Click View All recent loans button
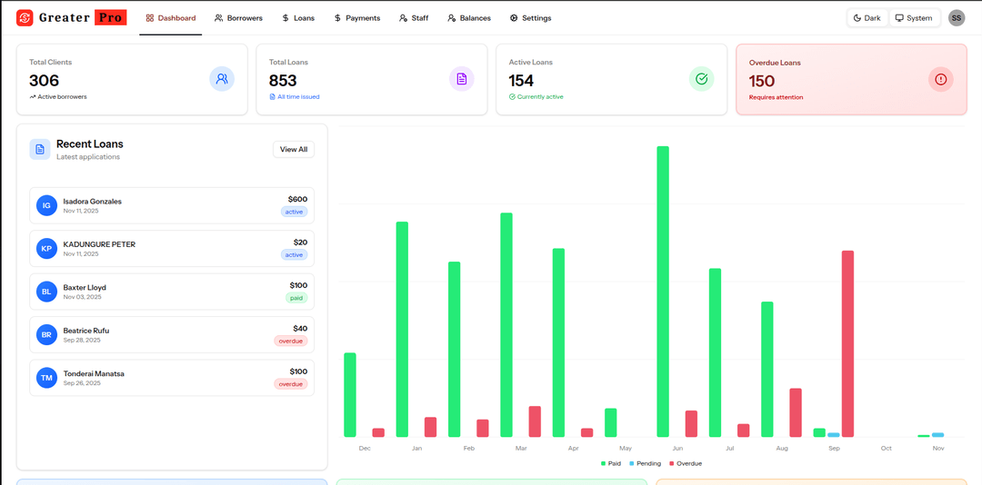The width and height of the screenshot is (982, 485). pos(294,150)
